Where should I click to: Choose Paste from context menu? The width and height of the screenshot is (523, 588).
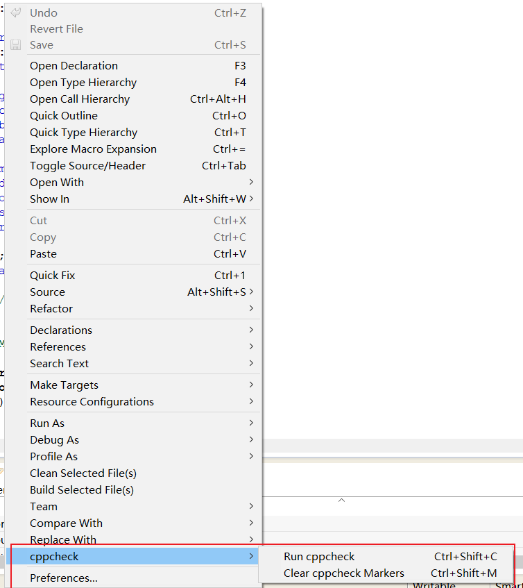pyautogui.click(x=133, y=254)
